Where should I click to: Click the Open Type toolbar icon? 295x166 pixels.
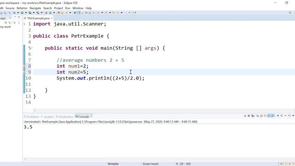(59, 13)
